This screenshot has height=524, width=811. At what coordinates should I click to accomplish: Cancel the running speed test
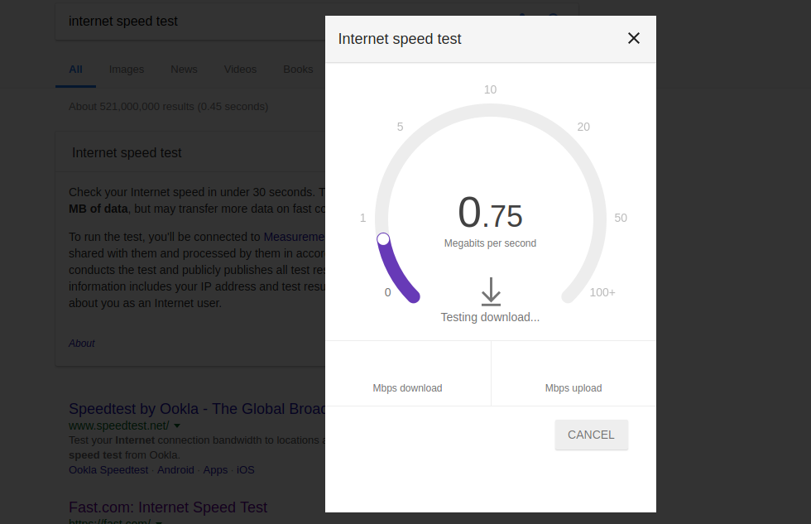591,435
